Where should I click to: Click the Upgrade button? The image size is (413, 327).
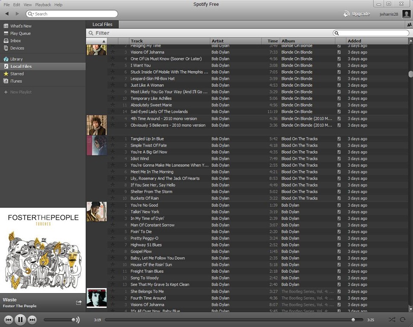(x=357, y=14)
